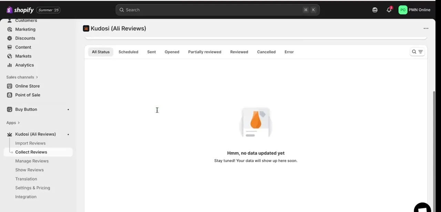
Task: Open the Summer '25 edition badge
Action: [49, 10]
